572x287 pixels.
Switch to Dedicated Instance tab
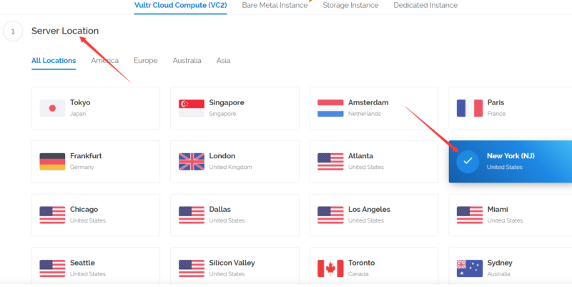tap(425, 6)
